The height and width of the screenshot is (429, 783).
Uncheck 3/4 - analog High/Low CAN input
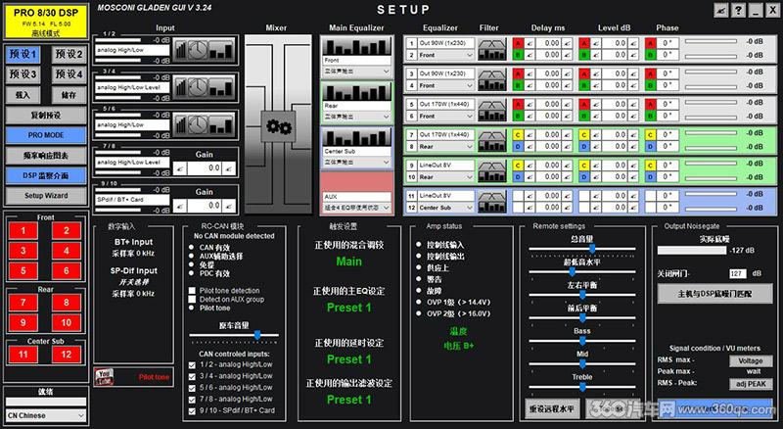(192, 376)
